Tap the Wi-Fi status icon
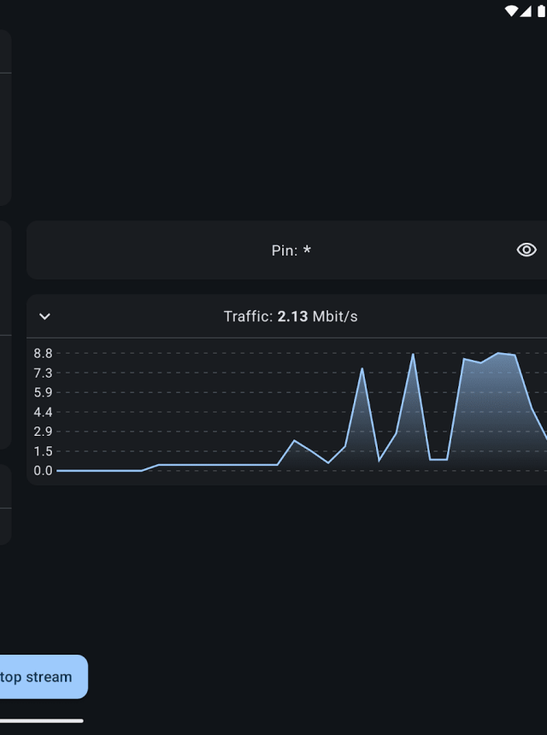Screen dimensions: 547x735 click(x=511, y=10)
